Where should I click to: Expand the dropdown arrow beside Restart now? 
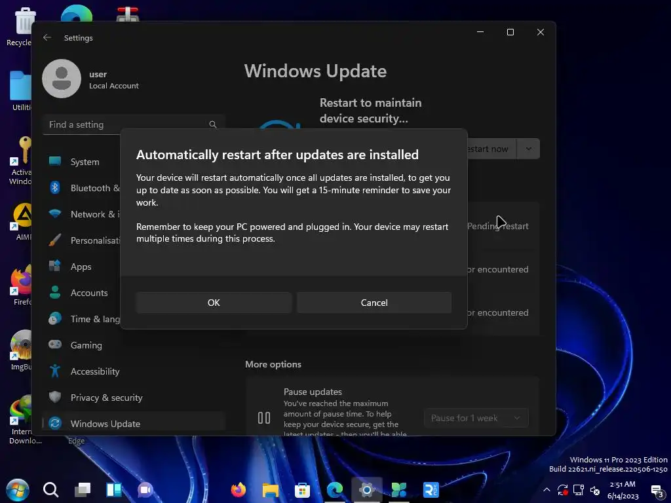click(529, 149)
